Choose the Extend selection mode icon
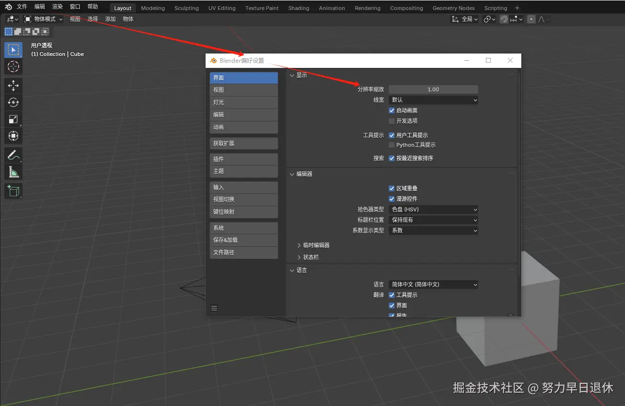Screen dimensions: 625x406 (18, 32)
